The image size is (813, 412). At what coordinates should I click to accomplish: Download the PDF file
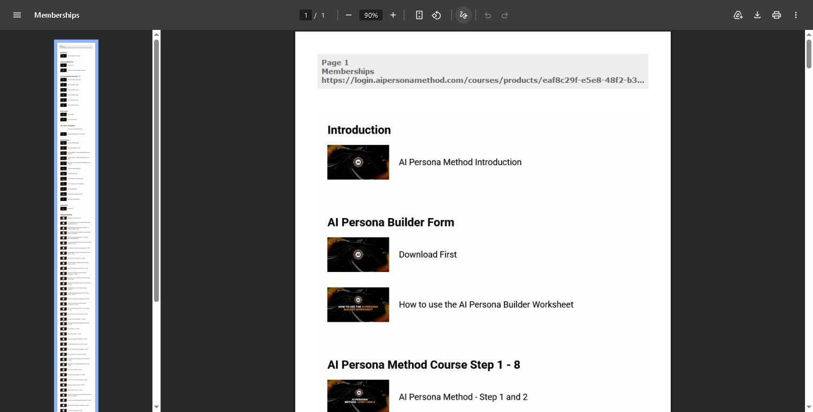coord(757,15)
